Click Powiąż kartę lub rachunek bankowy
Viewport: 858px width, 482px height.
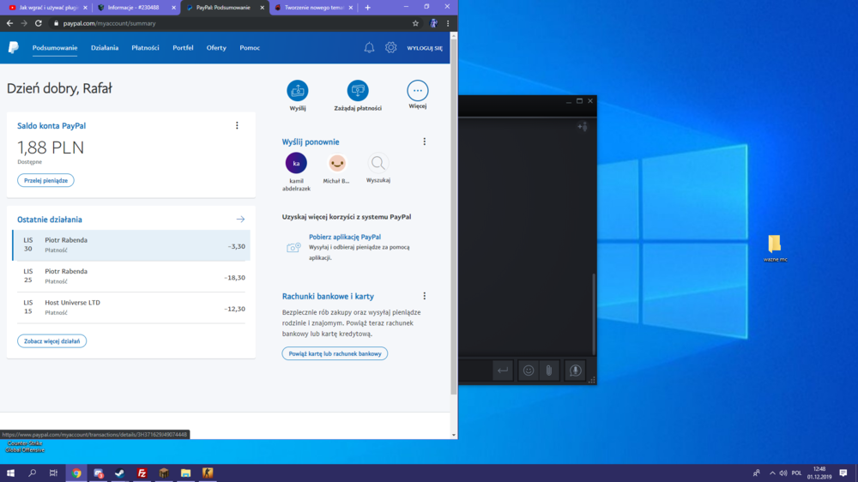click(x=335, y=353)
